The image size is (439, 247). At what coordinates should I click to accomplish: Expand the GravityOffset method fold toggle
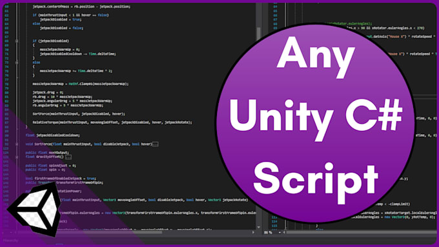17,157
